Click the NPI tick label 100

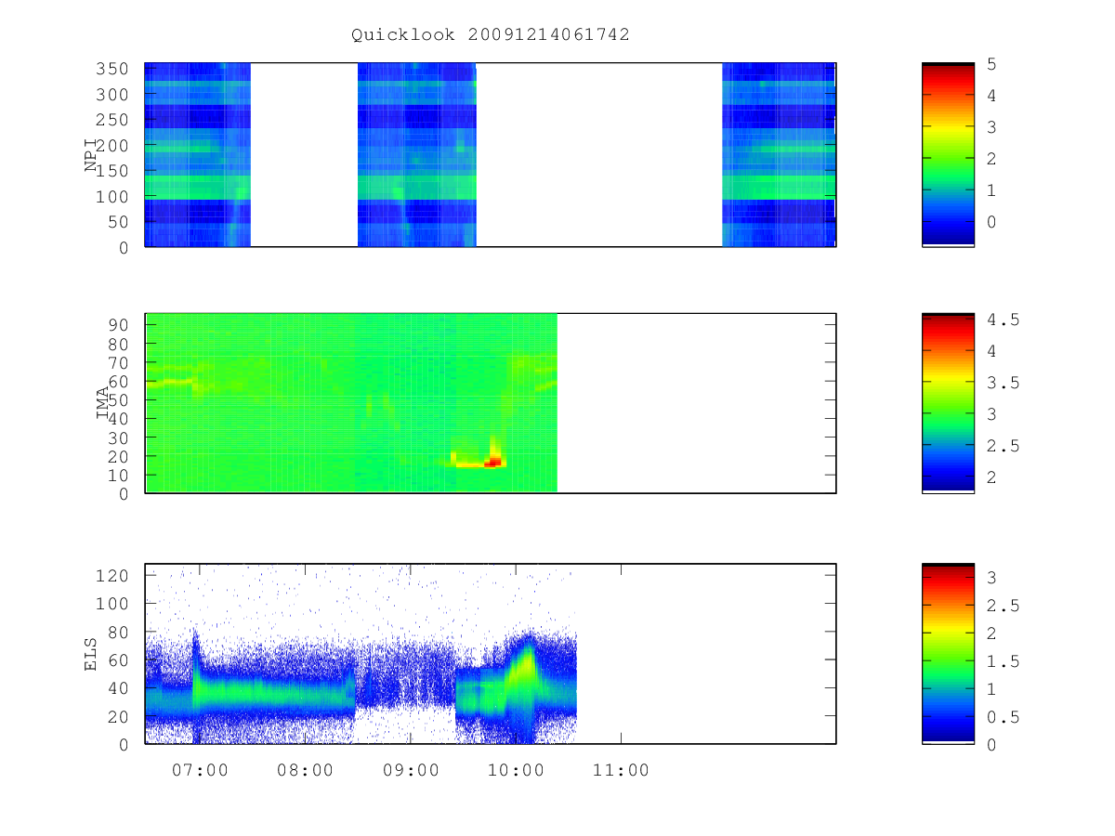112,197
